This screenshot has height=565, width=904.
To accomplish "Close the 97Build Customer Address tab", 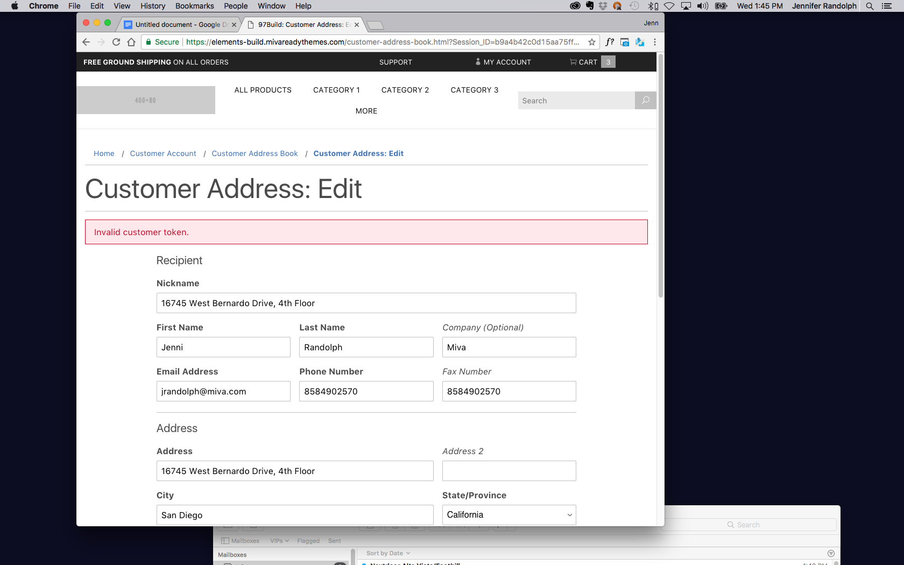I will pyautogui.click(x=357, y=25).
